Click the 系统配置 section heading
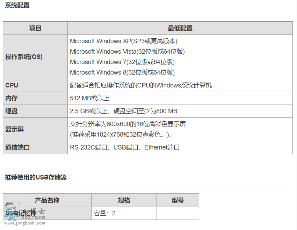This screenshot has height=230, width=297. 17,5
